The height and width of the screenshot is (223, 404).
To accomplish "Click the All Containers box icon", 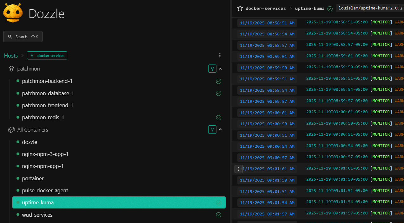I will tap(11, 130).
